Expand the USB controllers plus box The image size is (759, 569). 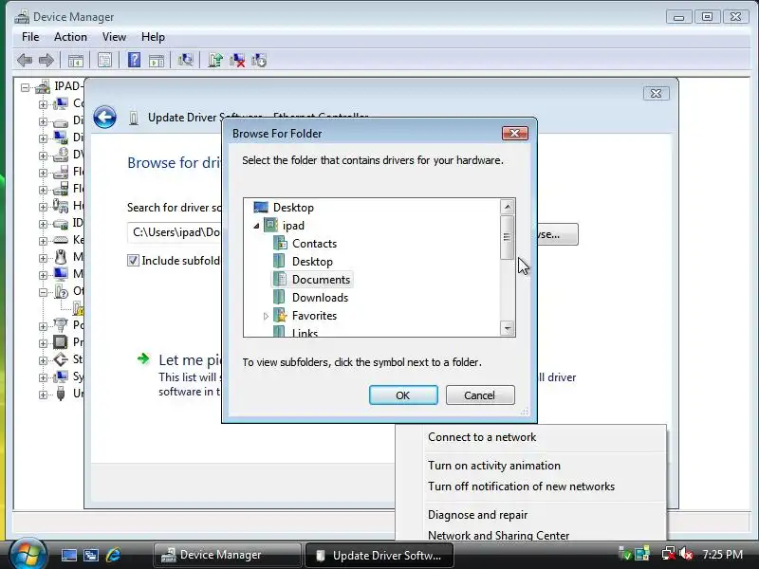pos(43,395)
